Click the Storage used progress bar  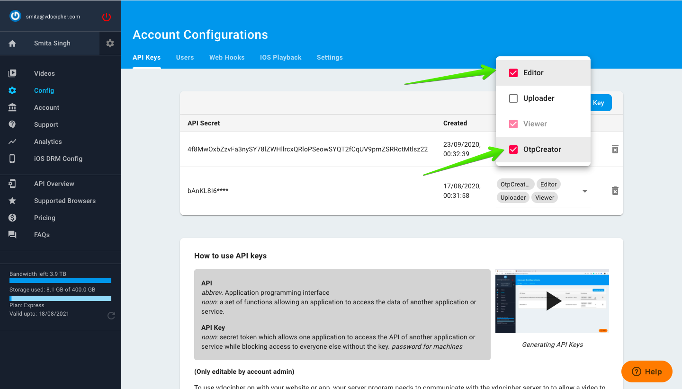[61, 299]
